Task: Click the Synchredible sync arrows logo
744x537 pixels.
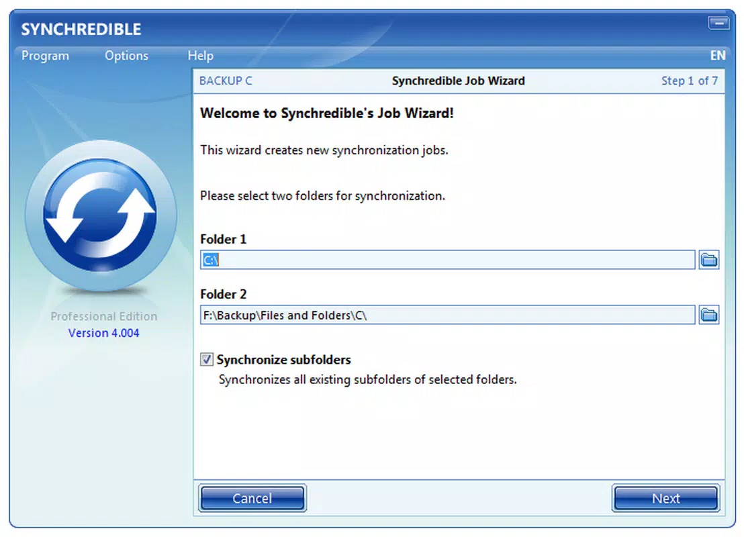Action: pos(101,215)
